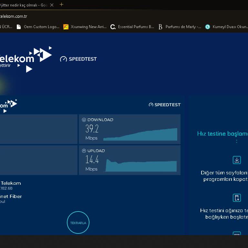248x248 pixels.
Task: Open the Oem Custom Logo bookmark
Action: pos(38,27)
